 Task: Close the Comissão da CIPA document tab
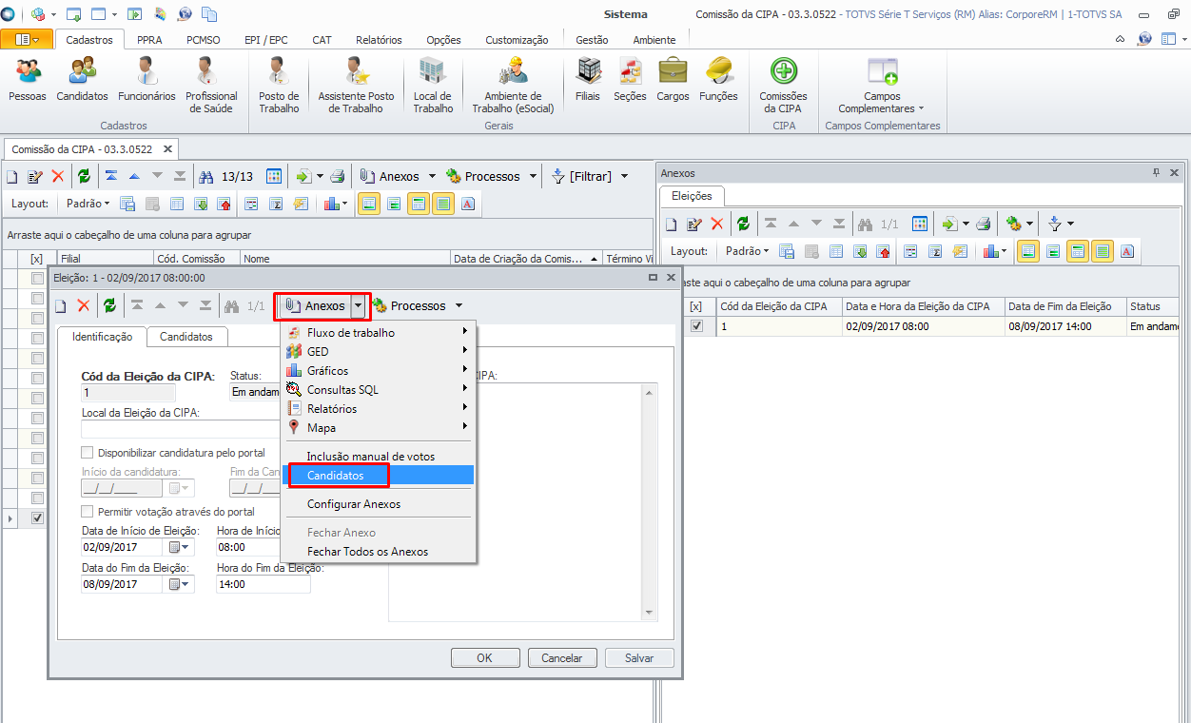(x=168, y=149)
